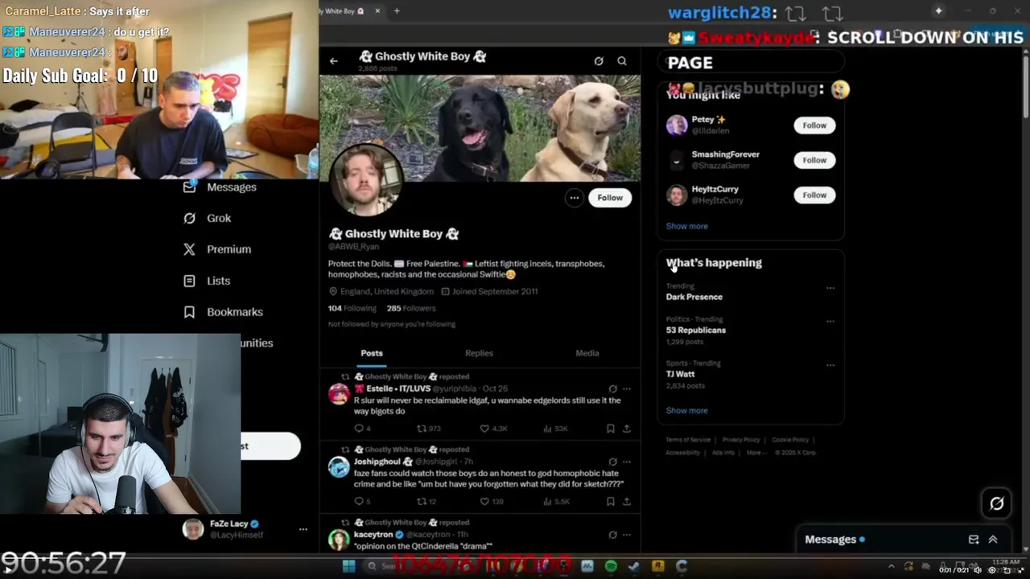
Task: Open the Messages item in the left sidebar
Action: [x=220, y=187]
